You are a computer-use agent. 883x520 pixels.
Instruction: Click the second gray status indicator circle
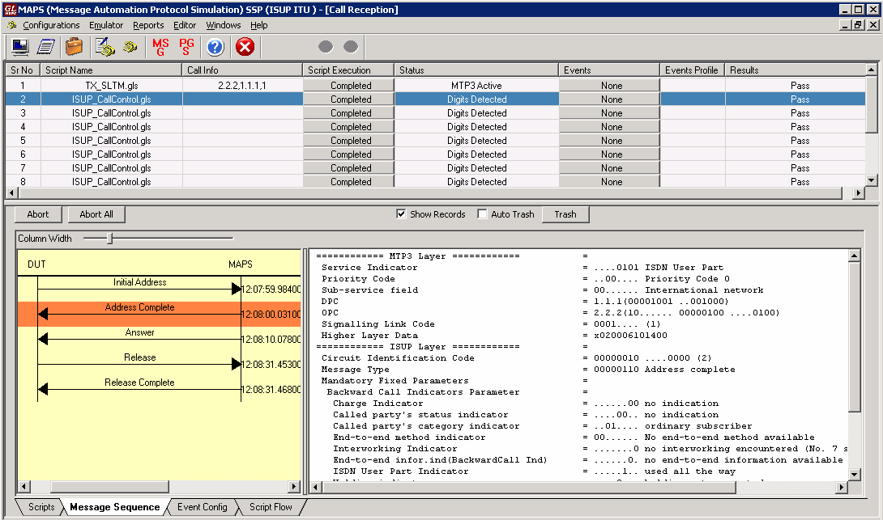(x=351, y=47)
